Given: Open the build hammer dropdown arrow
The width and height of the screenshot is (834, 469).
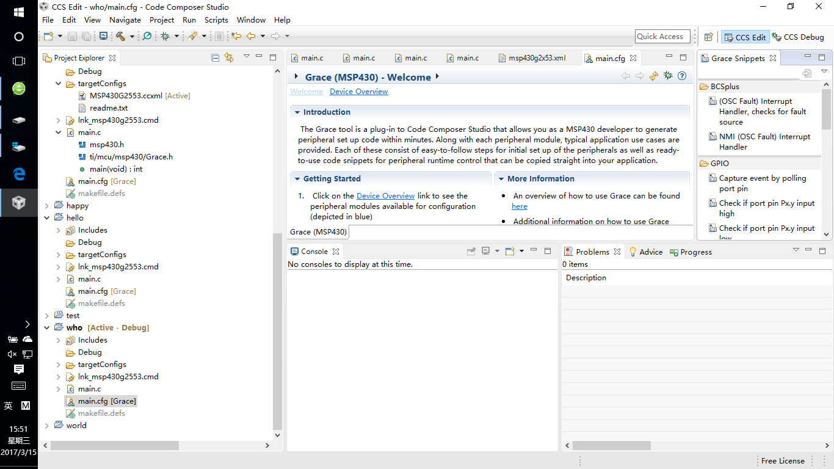Looking at the screenshot, I should click(131, 37).
